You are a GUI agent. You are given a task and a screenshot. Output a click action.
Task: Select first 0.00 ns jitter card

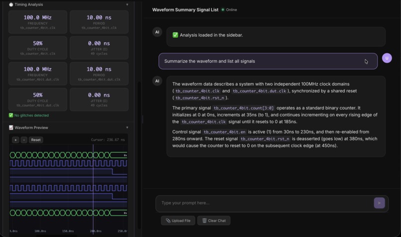[99, 48]
